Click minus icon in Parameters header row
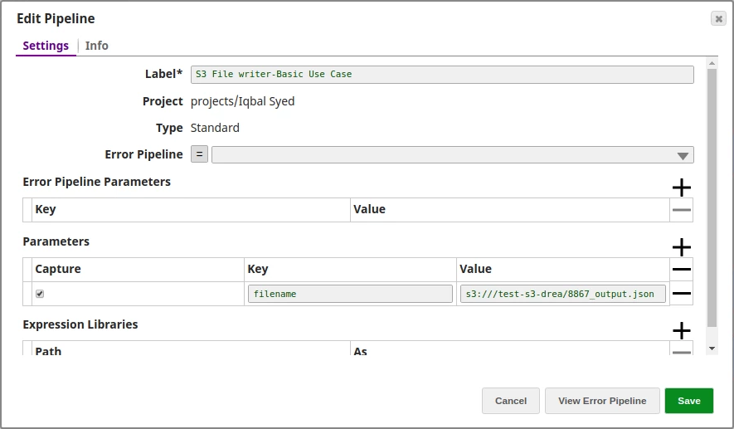Image resolution: width=734 pixels, height=429 pixels. click(681, 270)
